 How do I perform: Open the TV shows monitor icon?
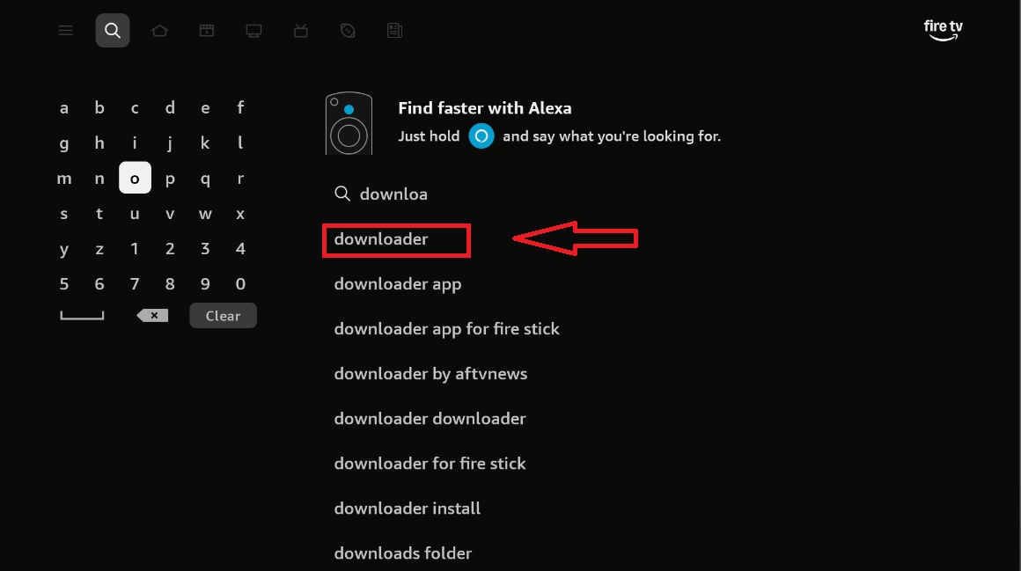click(253, 31)
